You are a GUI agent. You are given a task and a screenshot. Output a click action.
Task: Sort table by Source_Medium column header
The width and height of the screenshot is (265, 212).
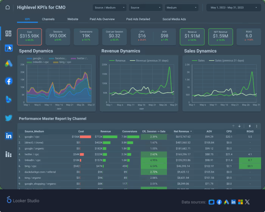tap(34, 131)
